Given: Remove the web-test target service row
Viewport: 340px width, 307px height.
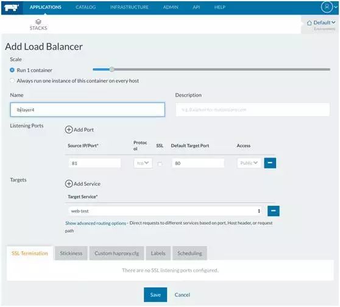Looking at the screenshot, I should pos(274,211).
